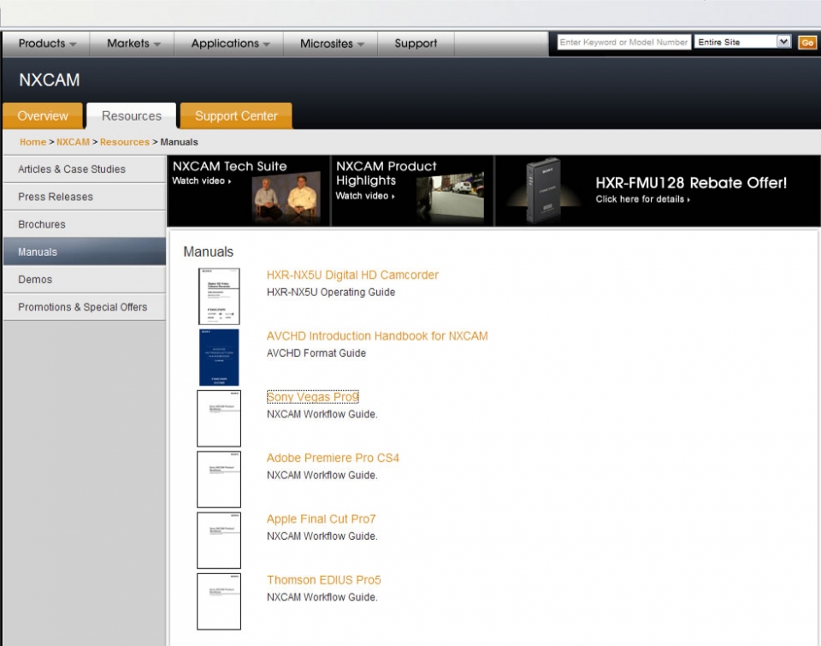The image size is (821, 646).
Task: Open the Support Center tab
Action: click(x=236, y=116)
